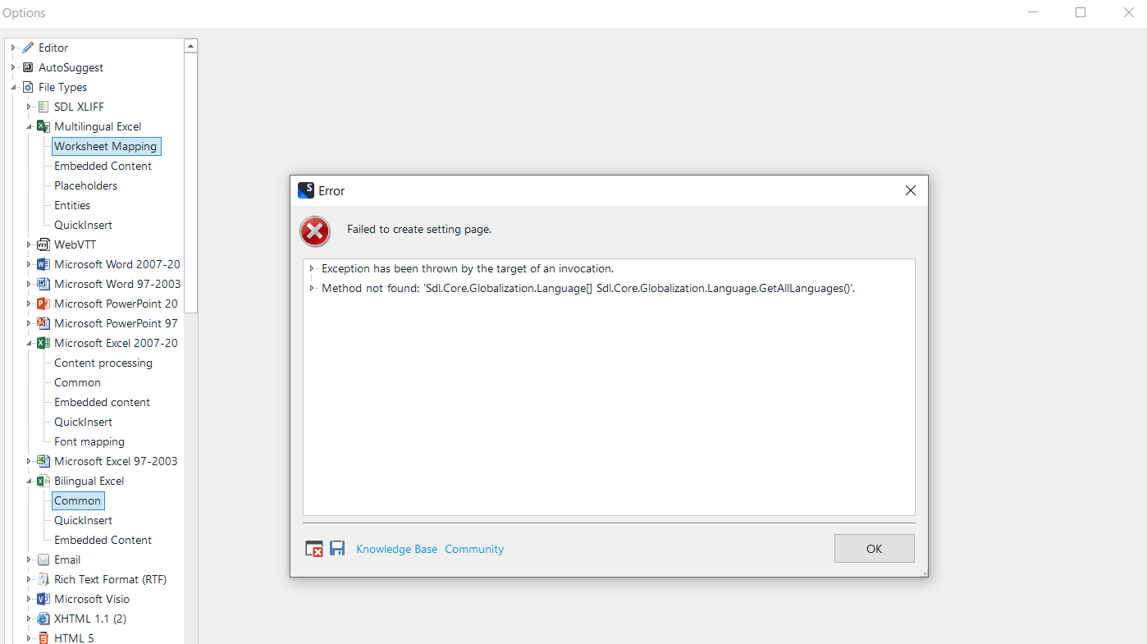Click the save error report icon
1147x644 pixels.
337,548
